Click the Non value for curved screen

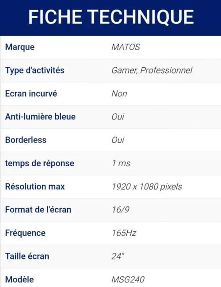[119, 94]
